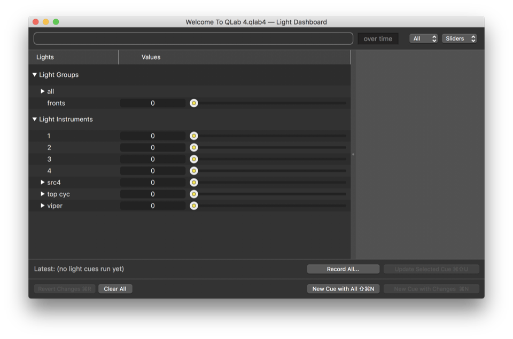Click New Cue with All button
Viewport: 513px width, 339px height.
pyautogui.click(x=343, y=289)
